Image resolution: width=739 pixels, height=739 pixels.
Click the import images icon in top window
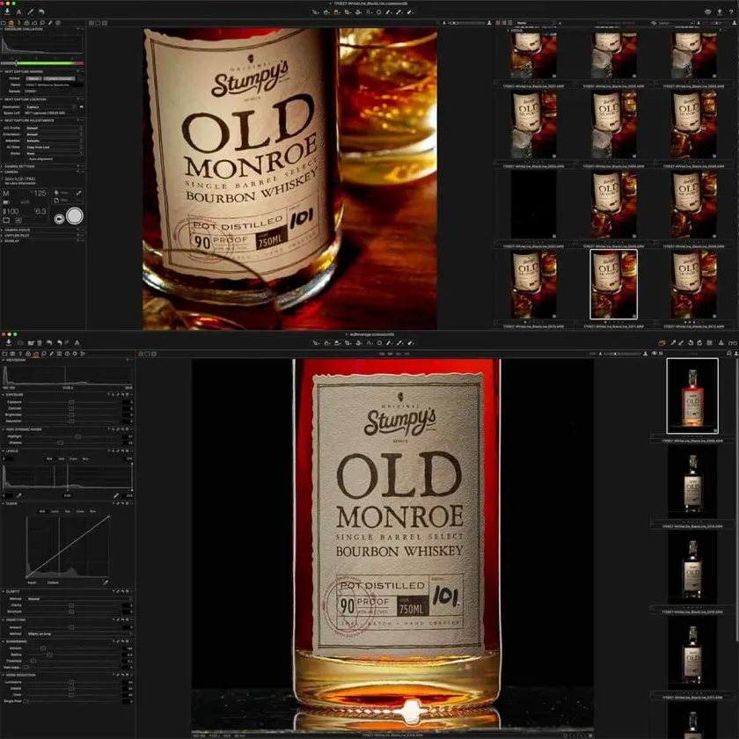click(x=7, y=11)
